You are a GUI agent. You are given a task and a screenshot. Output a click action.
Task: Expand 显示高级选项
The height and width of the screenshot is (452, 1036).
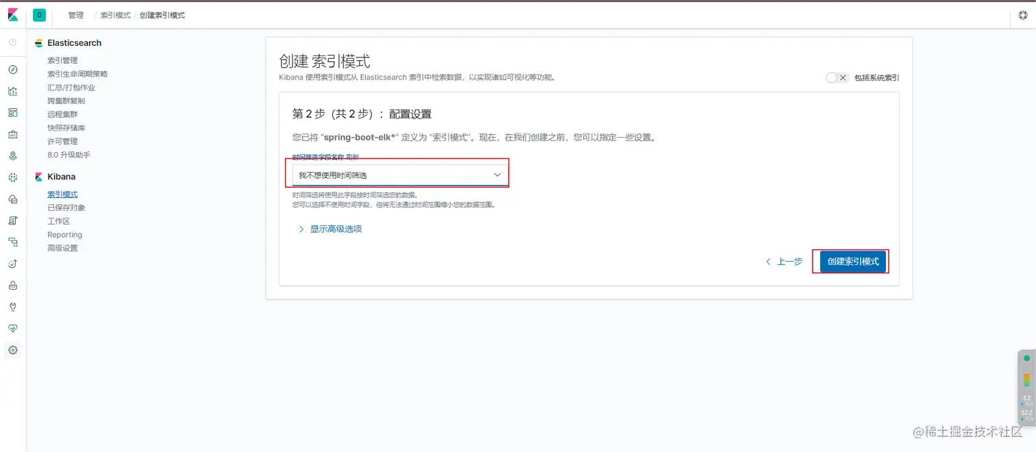(x=330, y=229)
